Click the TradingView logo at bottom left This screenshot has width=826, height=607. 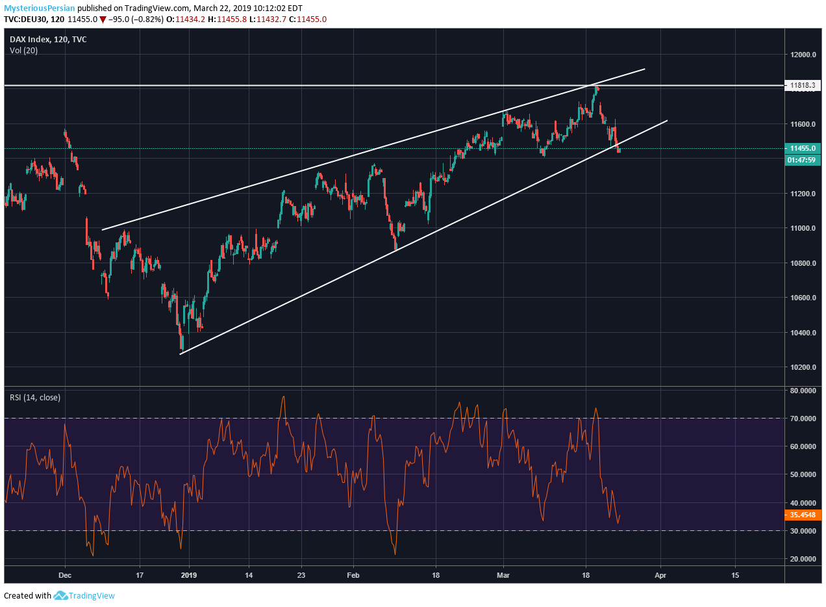pyautogui.click(x=61, y=595)
